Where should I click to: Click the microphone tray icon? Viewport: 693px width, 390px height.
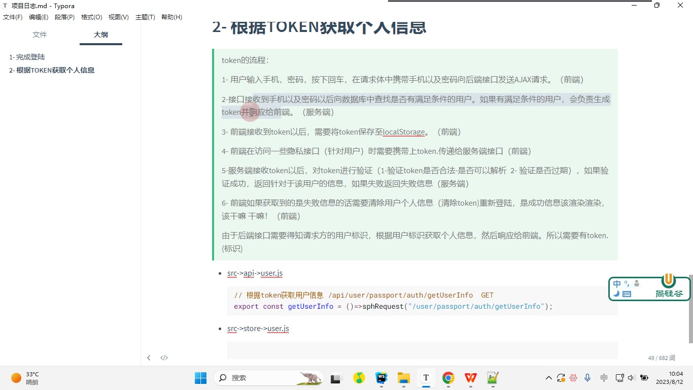click(587, 378)
